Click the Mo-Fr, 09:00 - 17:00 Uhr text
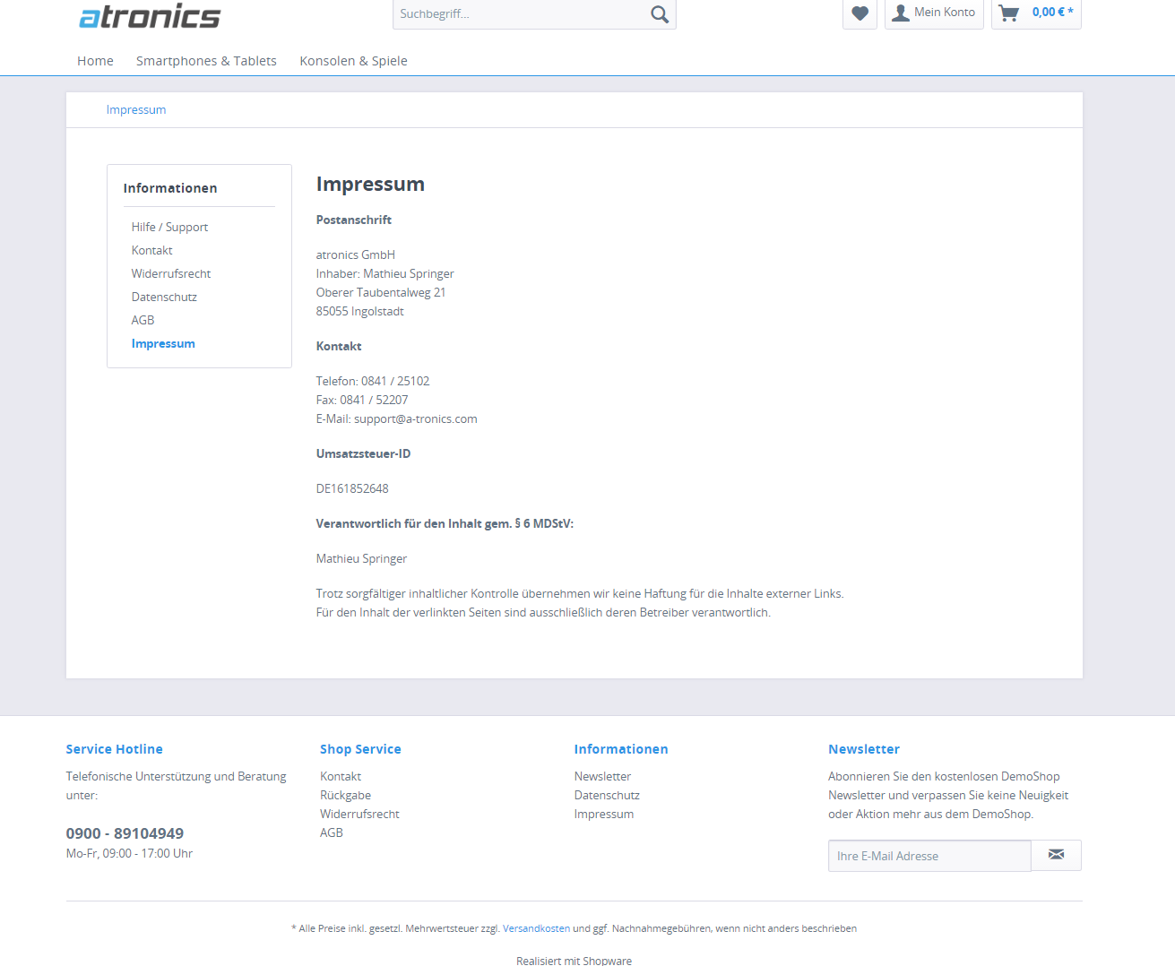The width and height of the screenshot is (1175, 966). click(129, 854)
